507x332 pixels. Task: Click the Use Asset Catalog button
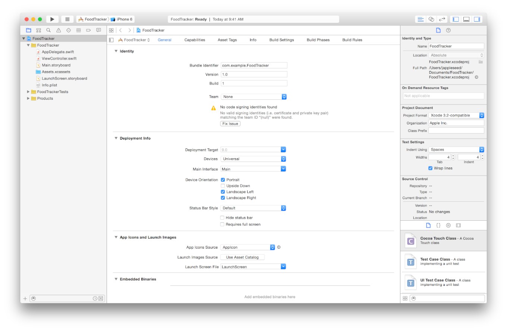click(242, 257)
